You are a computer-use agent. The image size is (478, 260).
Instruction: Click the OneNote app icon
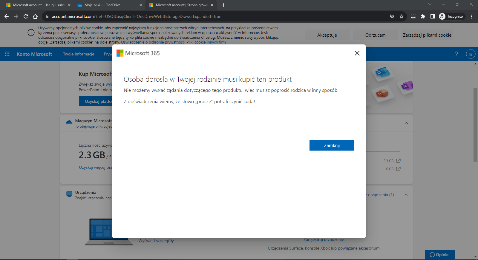point(406,86)
